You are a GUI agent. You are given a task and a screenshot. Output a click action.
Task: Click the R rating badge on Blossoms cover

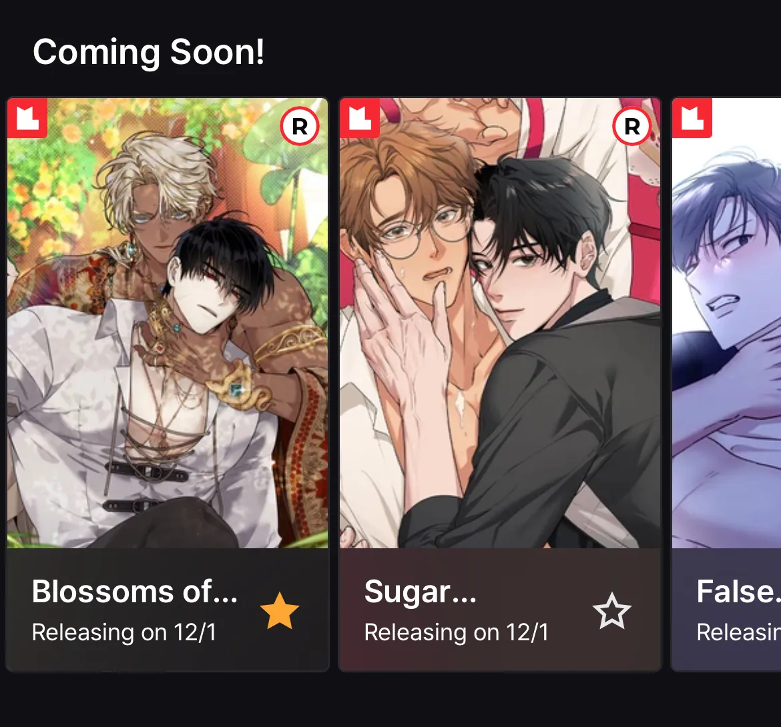(299, 127)
